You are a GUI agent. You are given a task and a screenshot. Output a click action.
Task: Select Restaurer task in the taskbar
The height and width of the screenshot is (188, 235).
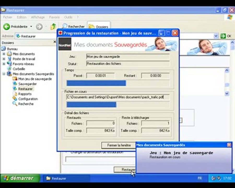(x=67, y=178)
